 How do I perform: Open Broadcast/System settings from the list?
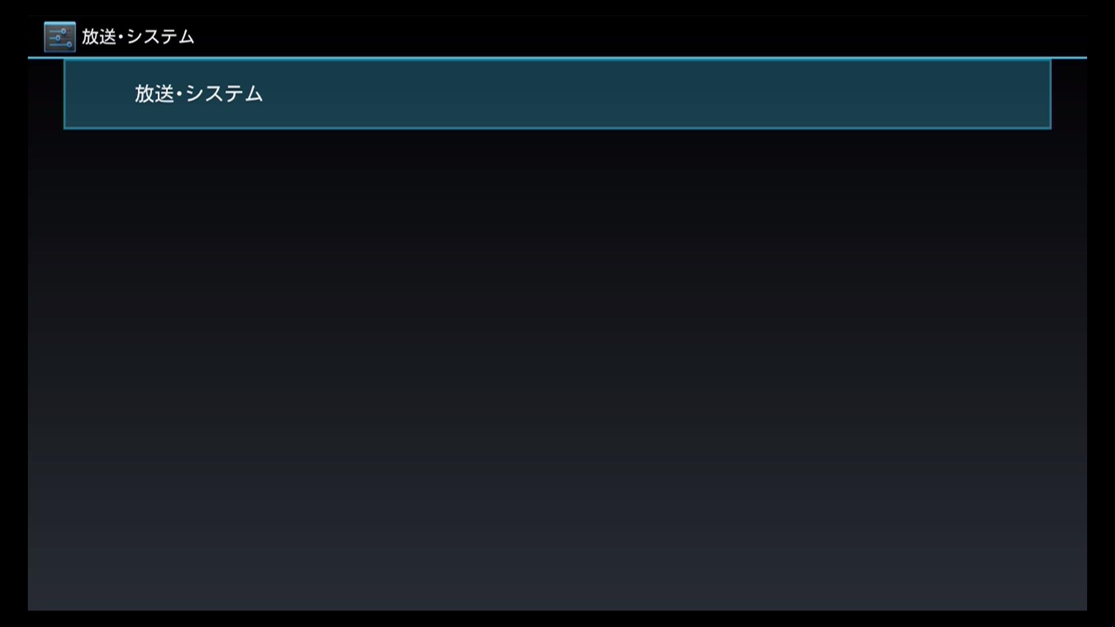[x=557, y=94]
